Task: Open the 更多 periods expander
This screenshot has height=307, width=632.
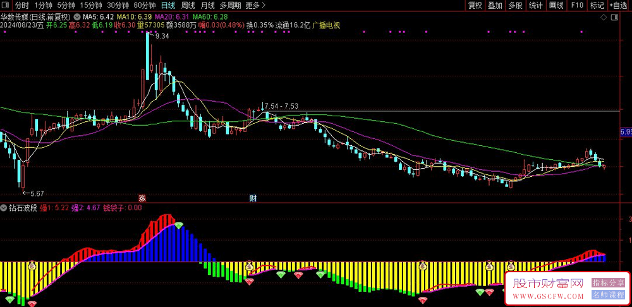Action: pos(255,6)
